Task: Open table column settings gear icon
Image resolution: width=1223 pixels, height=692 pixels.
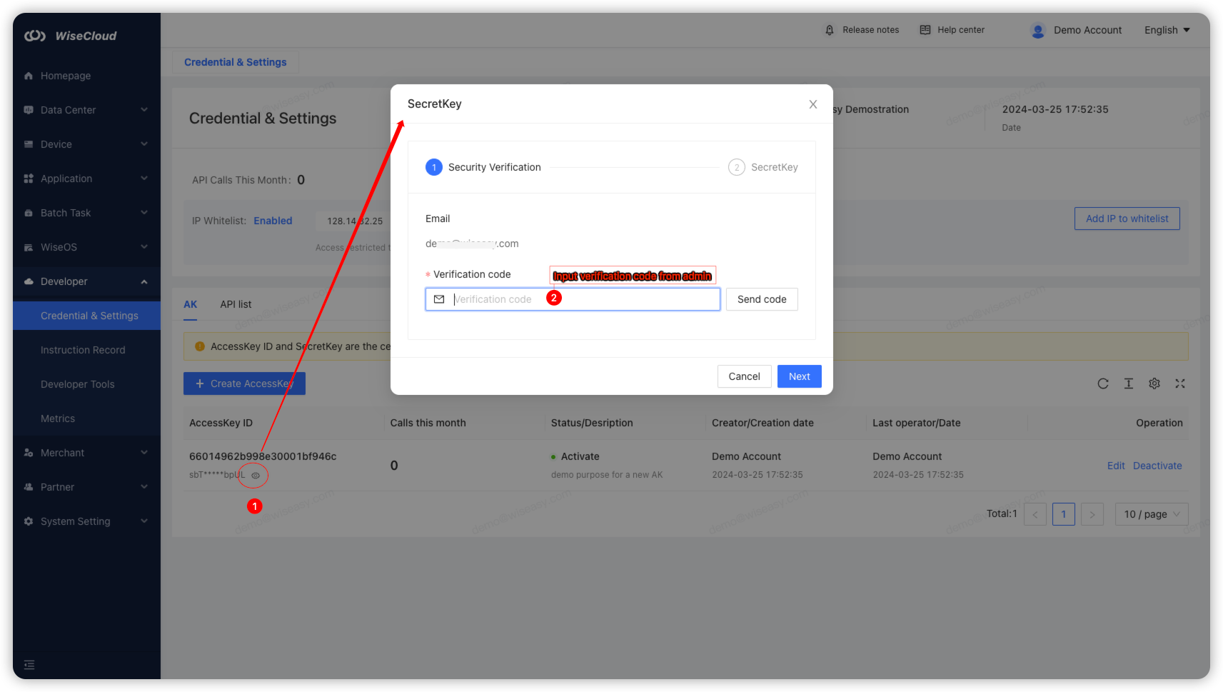Action: [1154, 384]
